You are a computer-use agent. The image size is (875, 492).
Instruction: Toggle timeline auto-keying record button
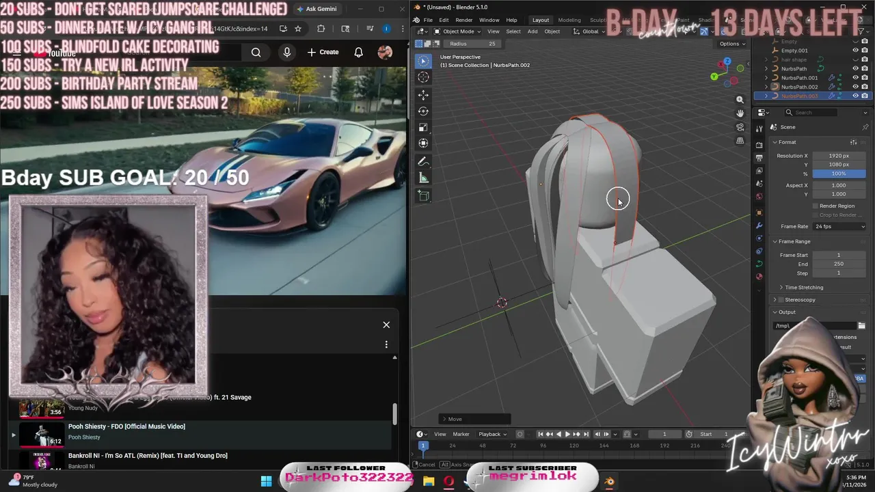tap(520, 434)
